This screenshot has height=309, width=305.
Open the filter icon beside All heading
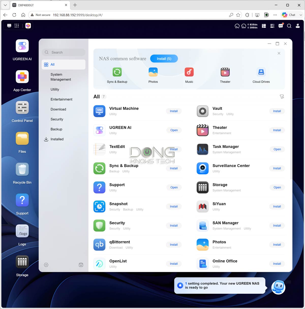coord(282,97)
